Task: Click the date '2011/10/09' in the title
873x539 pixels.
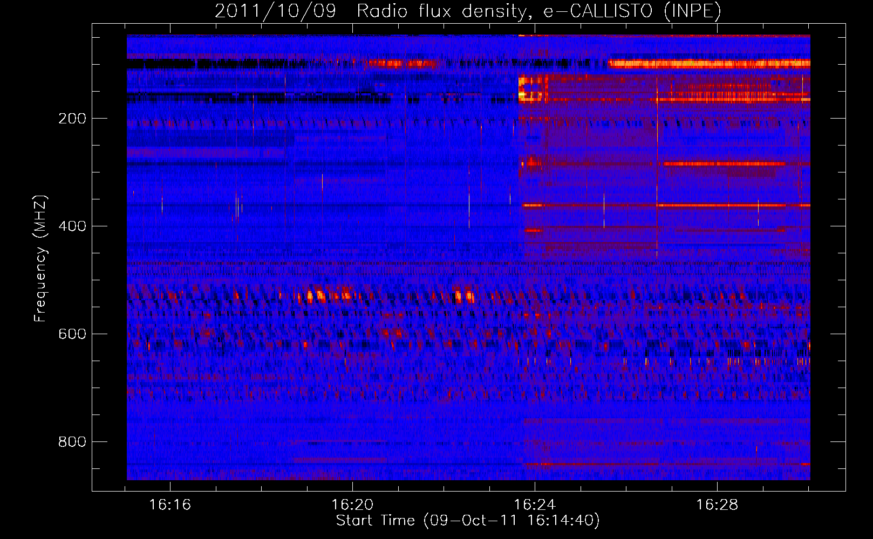Action: pos(276,11)
